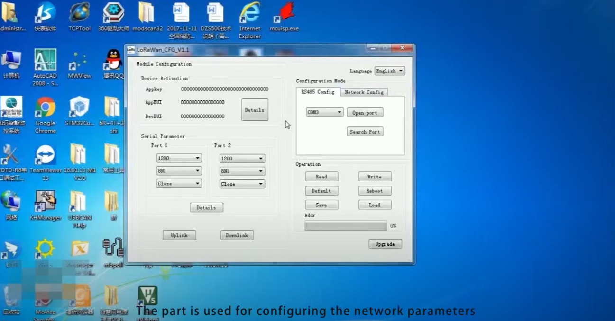Viewport: 615px width, 321px height.
Task: Open the USBCAN Help shortcut
Action: click(79, 201)
